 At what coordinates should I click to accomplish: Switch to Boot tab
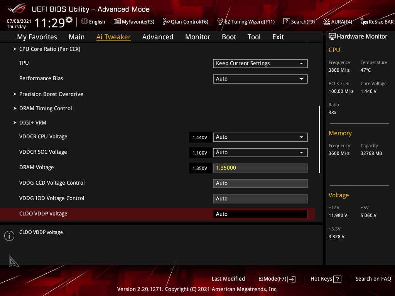(x=229, y=37)
